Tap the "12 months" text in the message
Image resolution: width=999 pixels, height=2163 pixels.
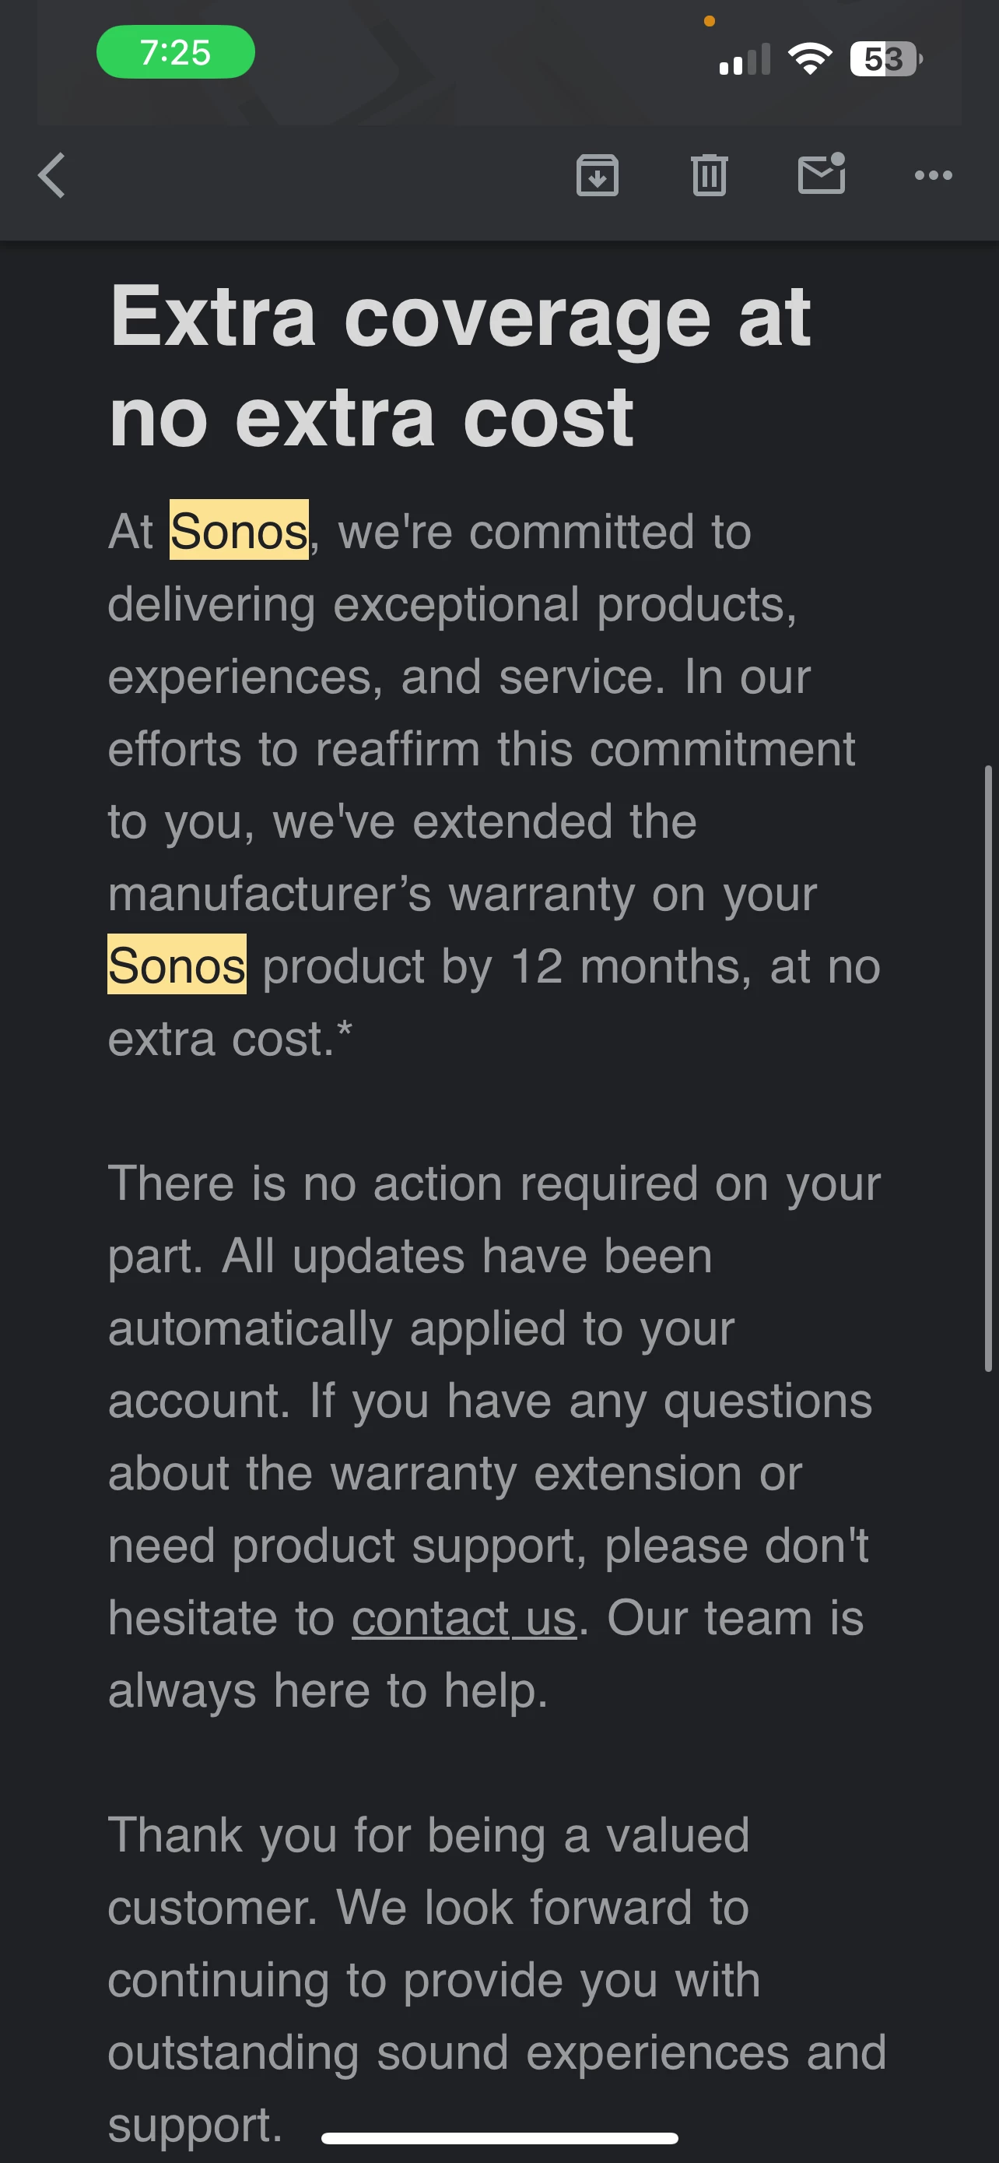pyautogui.click(x=626, y=966)
